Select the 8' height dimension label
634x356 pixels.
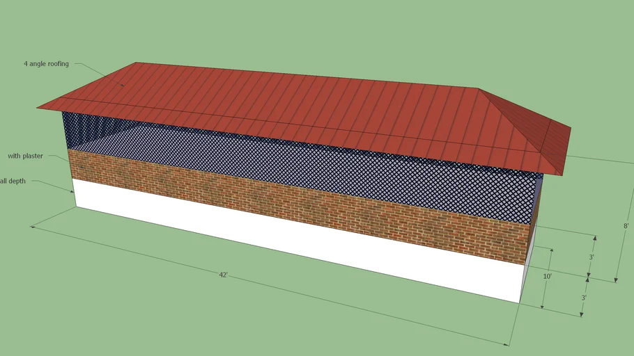pyautogui.click(x=626, y=226)
